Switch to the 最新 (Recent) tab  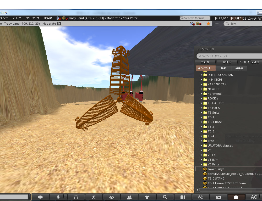223,68
